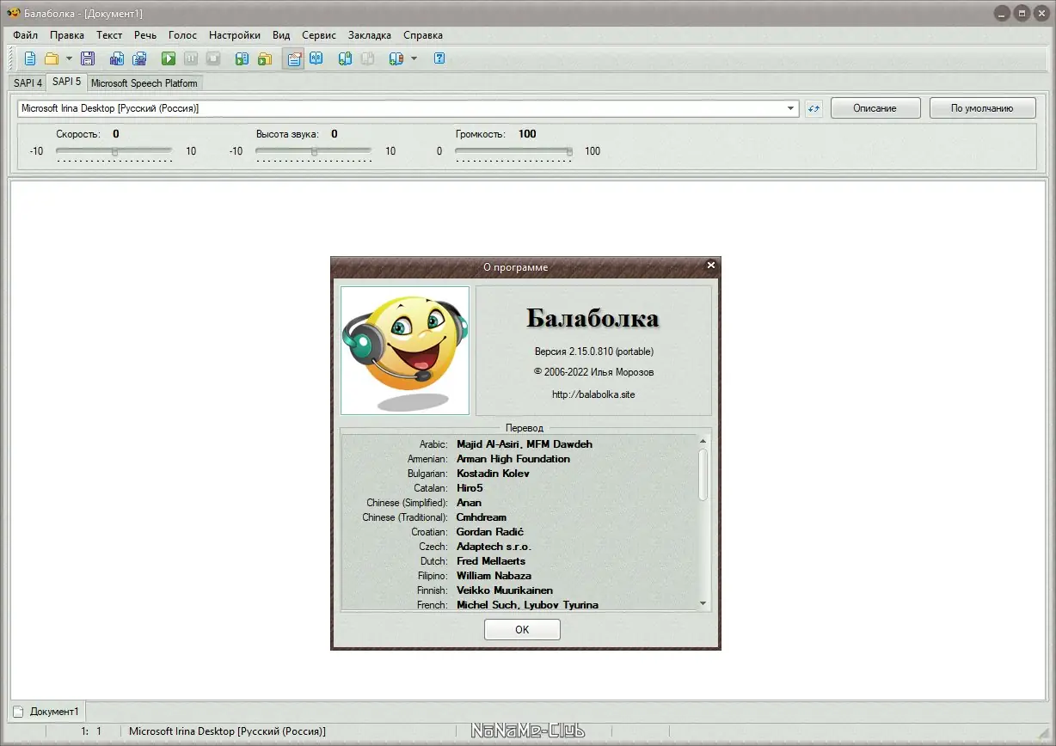1056x746 pixels.
Task: Click the greyed-out bookmark toolbar icon
Action: pyautogui.click(x=367, y=58)
